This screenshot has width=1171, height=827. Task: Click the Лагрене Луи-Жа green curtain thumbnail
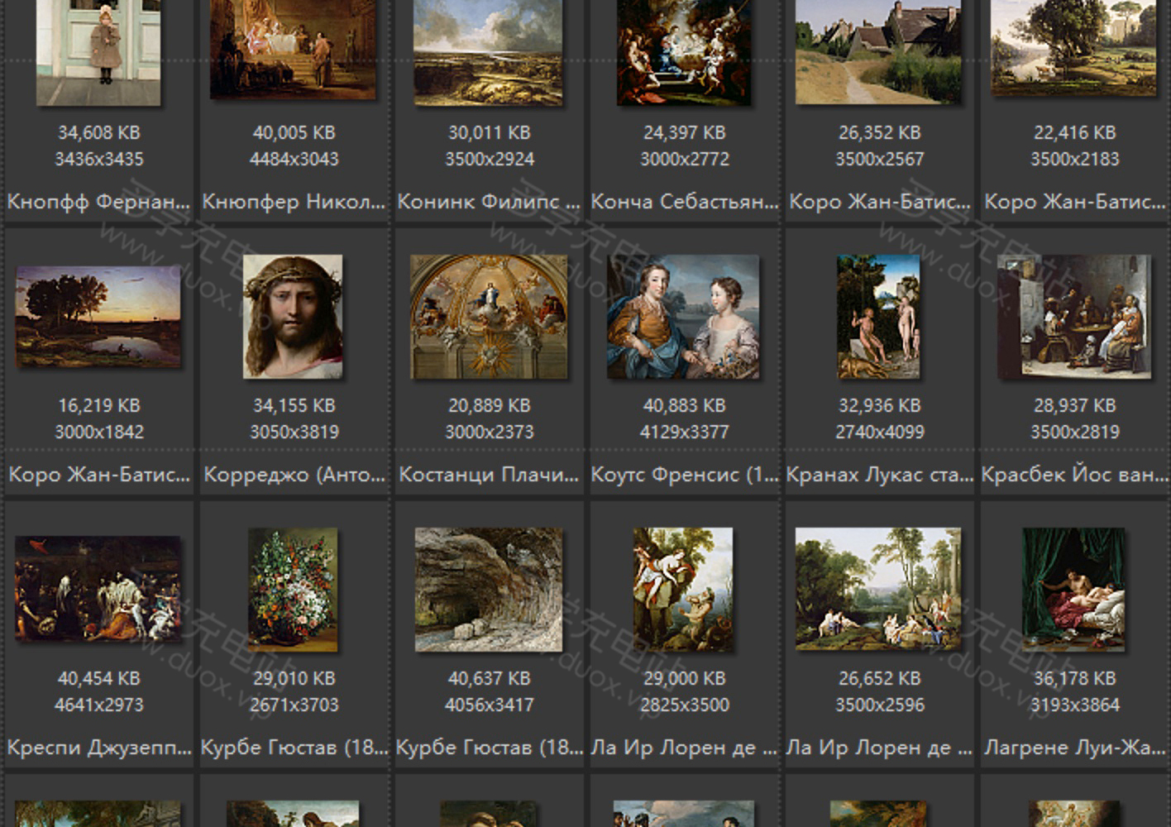pyautogui.click(x=1073, y=589)
